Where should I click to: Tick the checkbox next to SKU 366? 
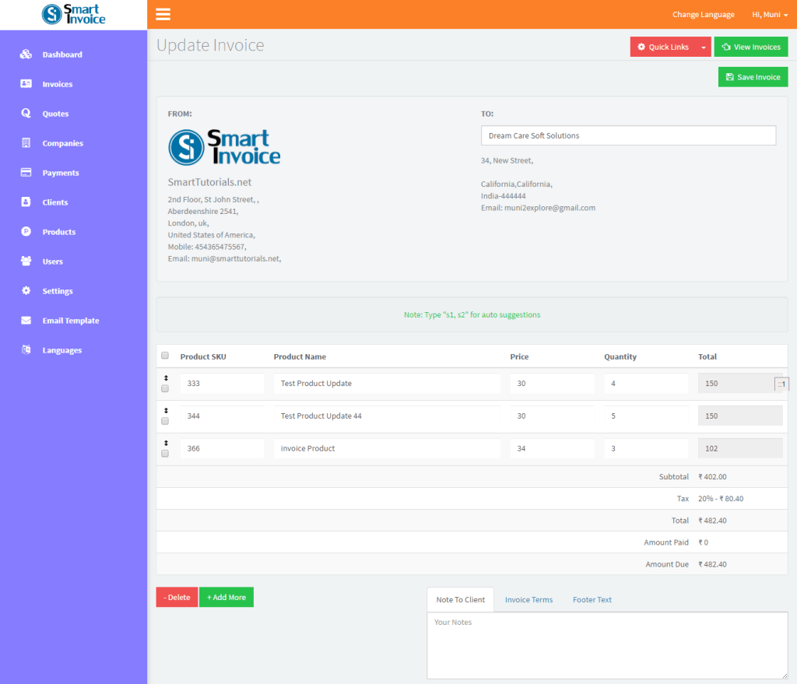pyautogui.click(x=165, y=454)
